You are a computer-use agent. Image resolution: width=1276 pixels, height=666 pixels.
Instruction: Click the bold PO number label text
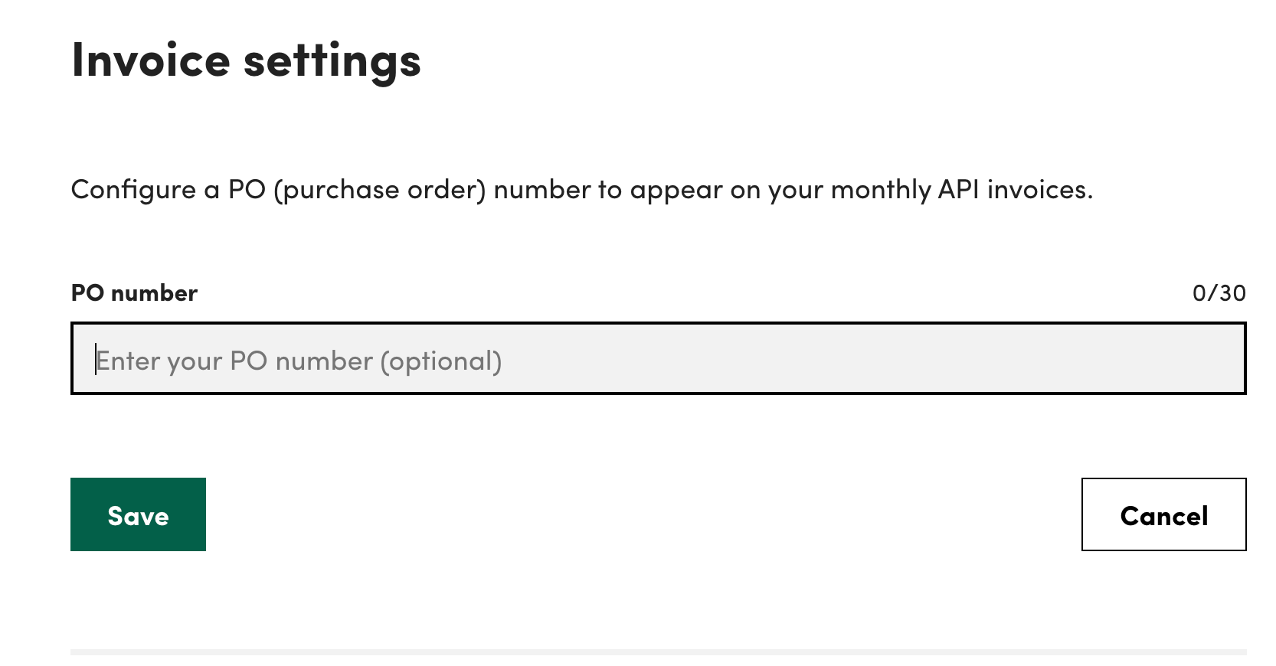[134, 293]
